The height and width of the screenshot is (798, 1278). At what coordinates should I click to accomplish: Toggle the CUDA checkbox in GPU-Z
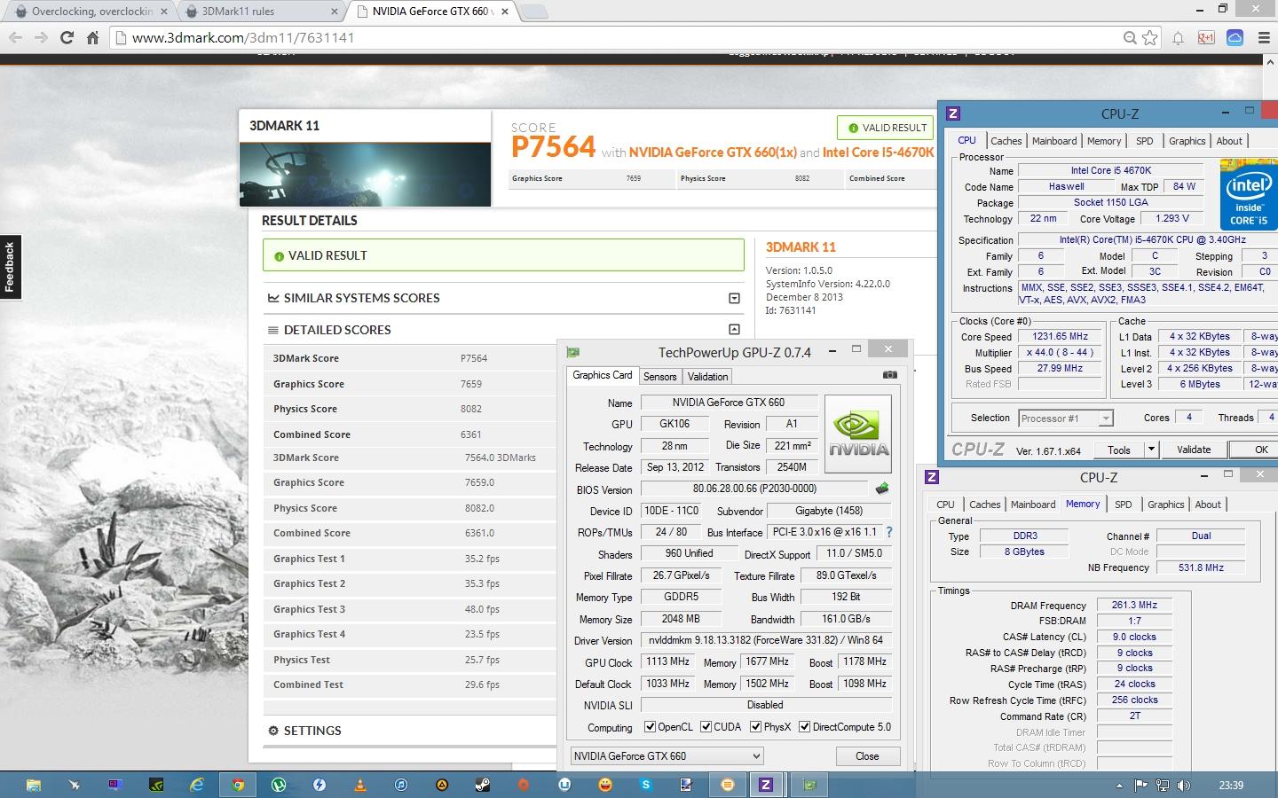(x=706, y=727)
